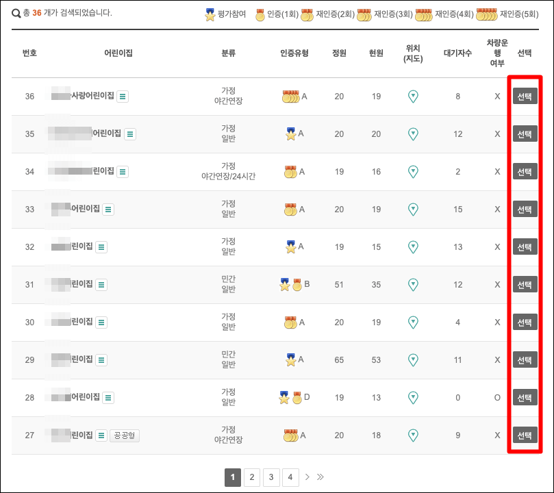Go to results page 3
Viewport: 554px width, 493px height.
point(271,477)
